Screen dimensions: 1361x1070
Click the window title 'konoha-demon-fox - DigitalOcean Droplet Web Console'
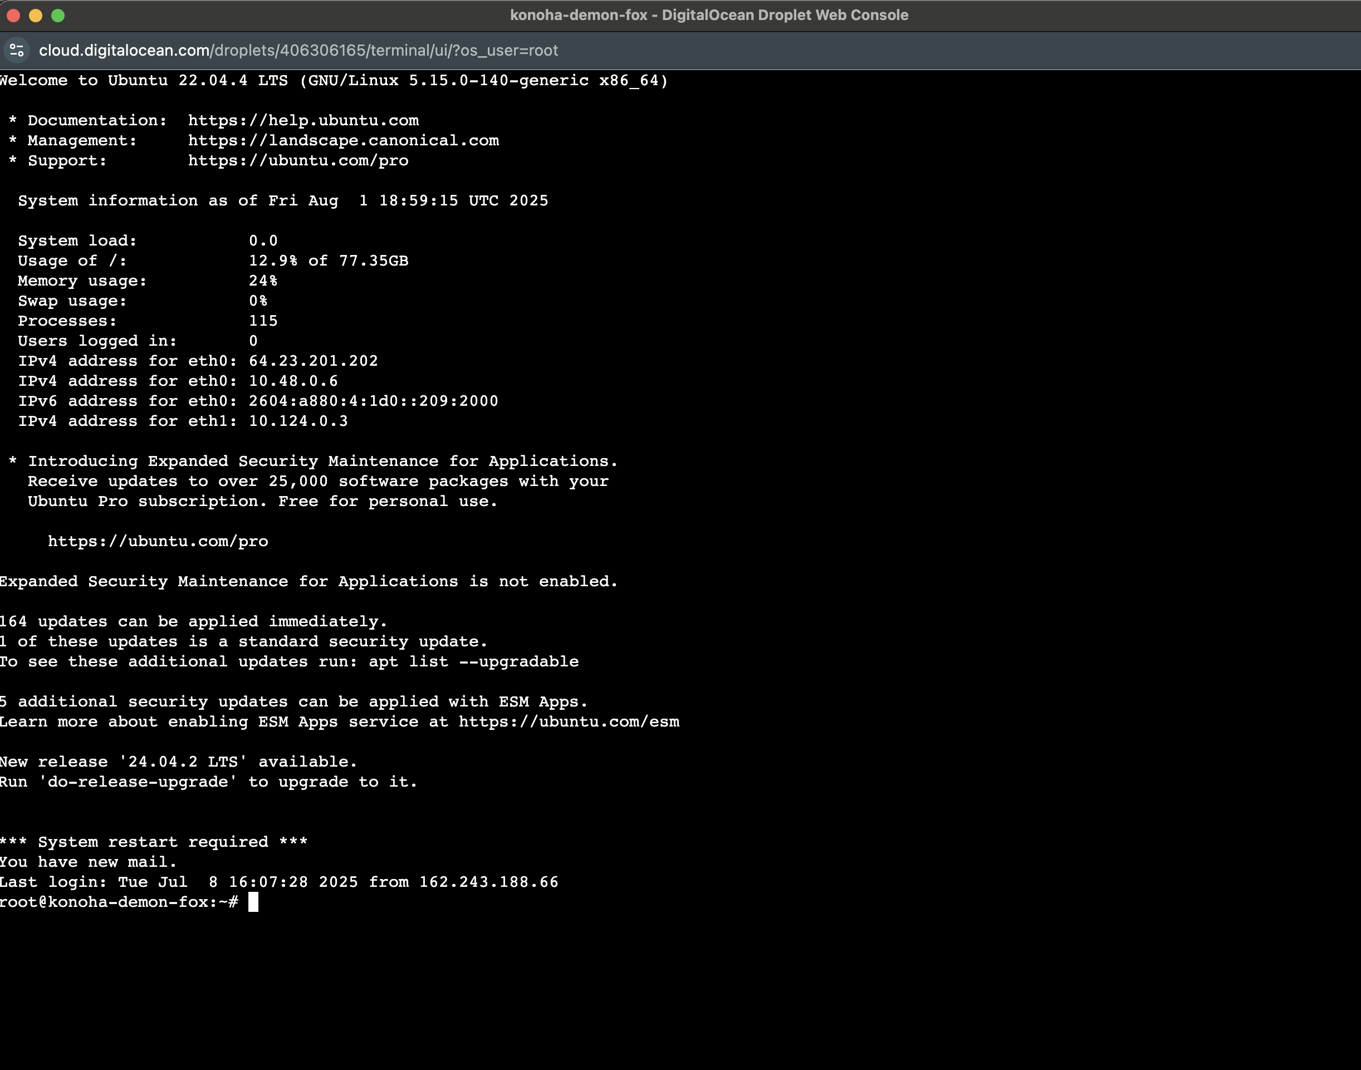point(709,15)
